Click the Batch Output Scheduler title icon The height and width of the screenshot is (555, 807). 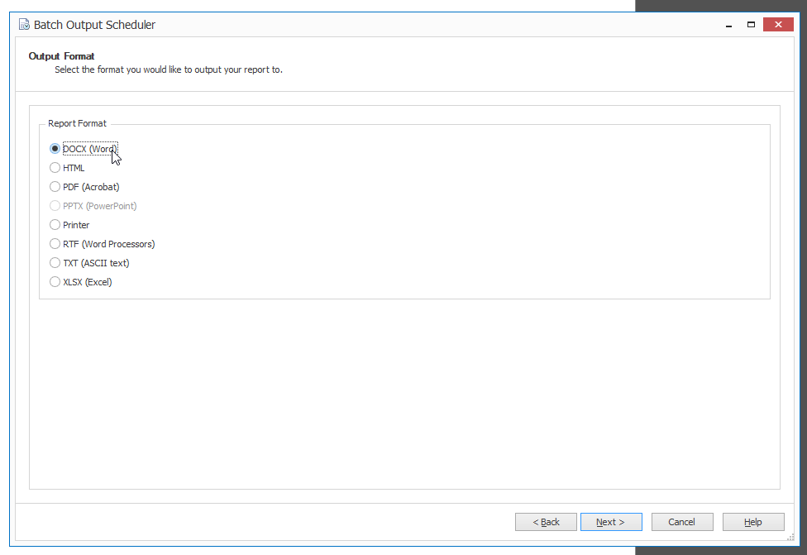(24, 25)
